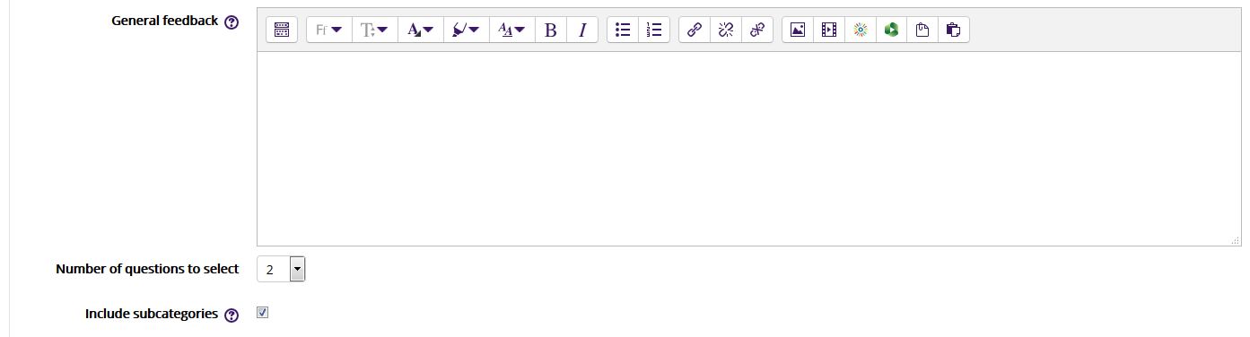Image resolution: width=1250 pixels, height=337 pixels.
Task: Click the prevent automatic linking icon
Action: pos(756,30)
